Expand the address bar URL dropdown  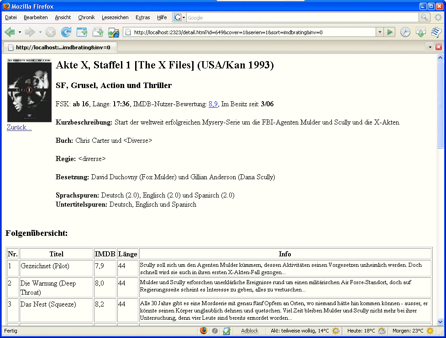click(380, 32)
